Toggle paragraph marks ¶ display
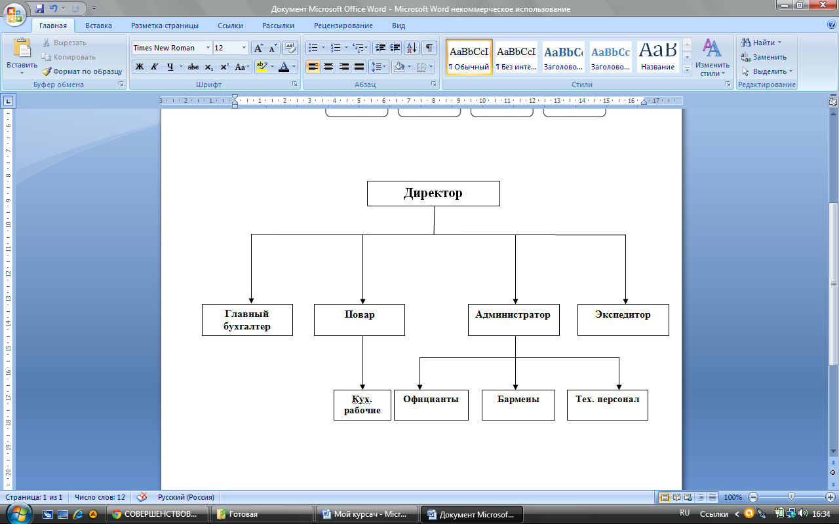Viewport: 839px width, 524px height. (x=429, y=48)
